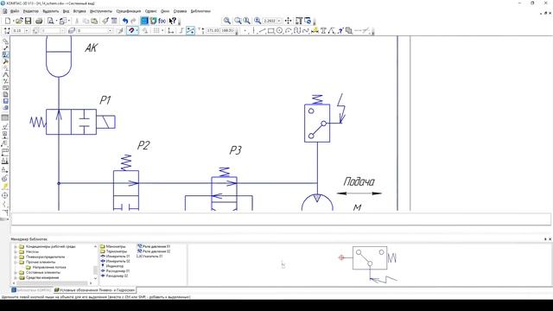Open a file with the folder icon
This screenshot has height=311, width=553.
click(19, 21)
